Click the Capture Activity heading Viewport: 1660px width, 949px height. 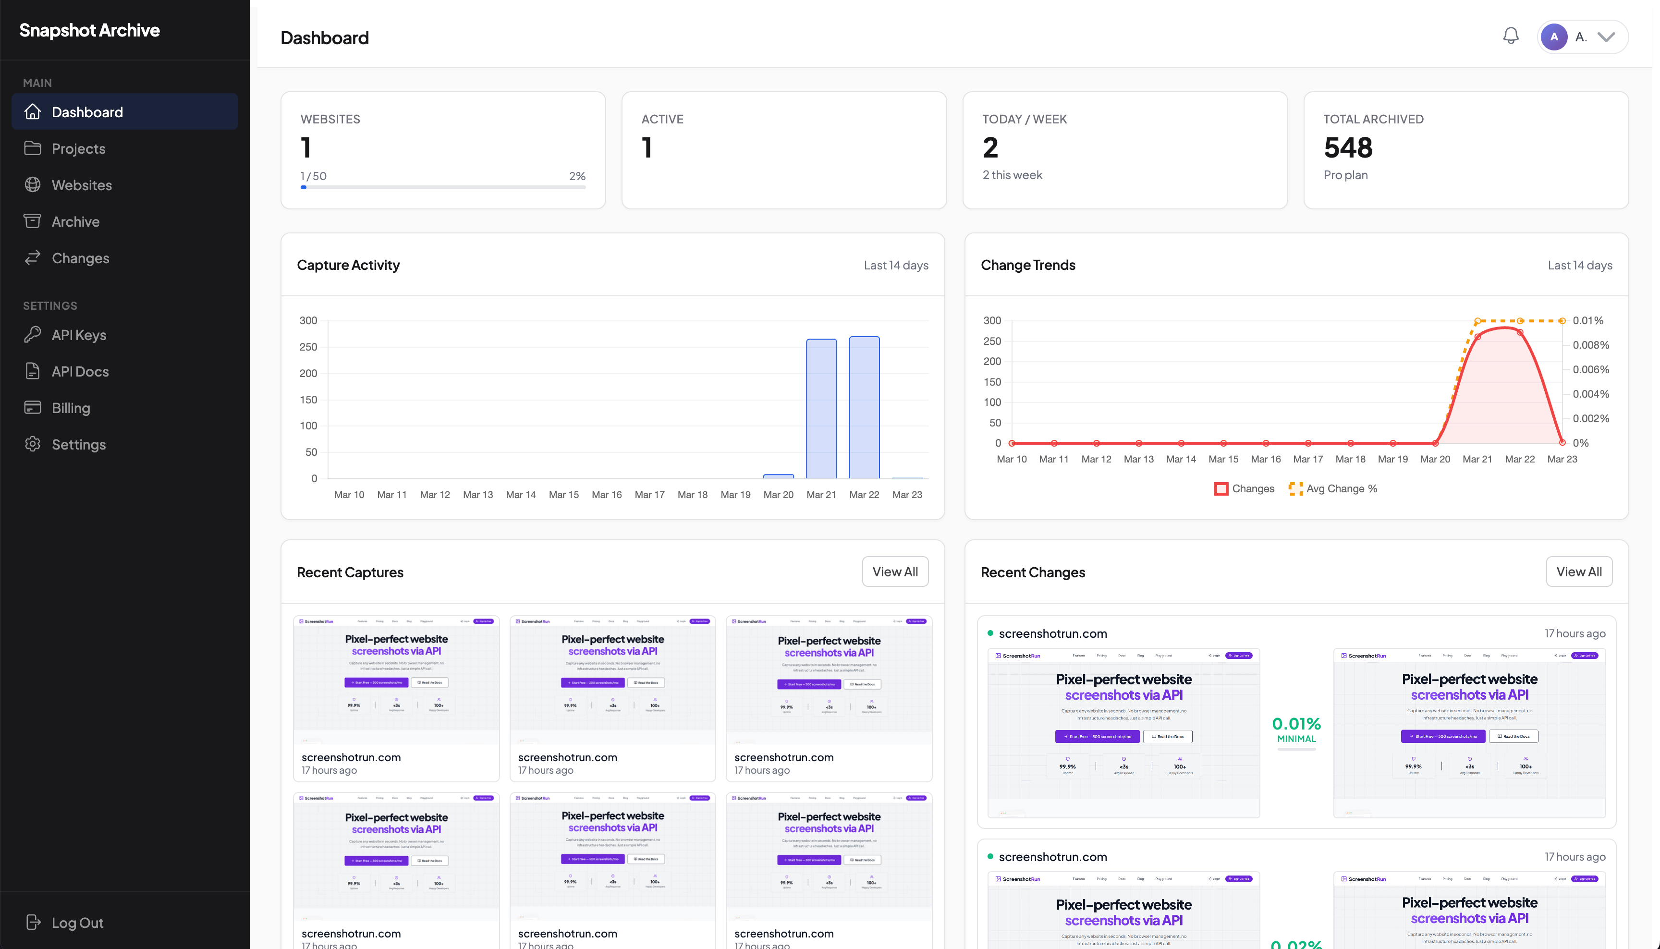(348, 265)
